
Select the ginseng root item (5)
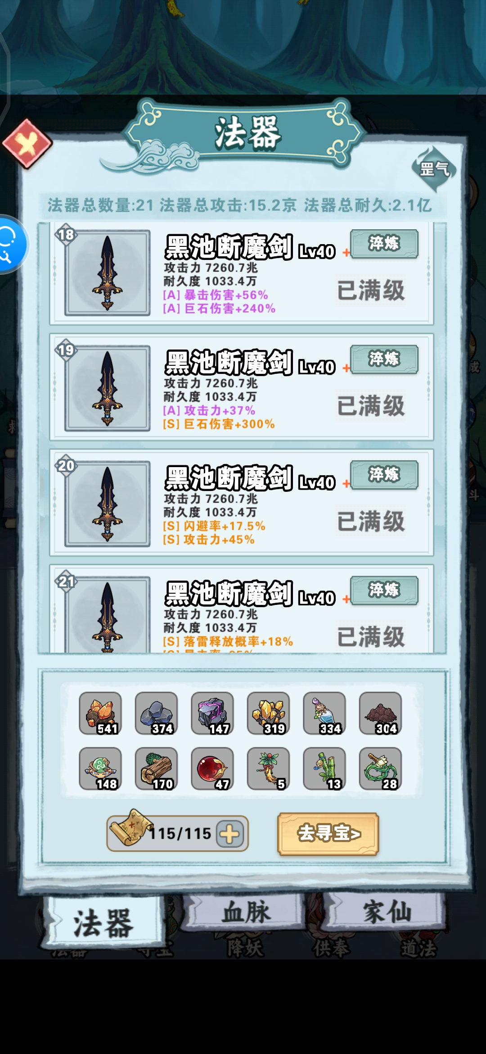268,768
